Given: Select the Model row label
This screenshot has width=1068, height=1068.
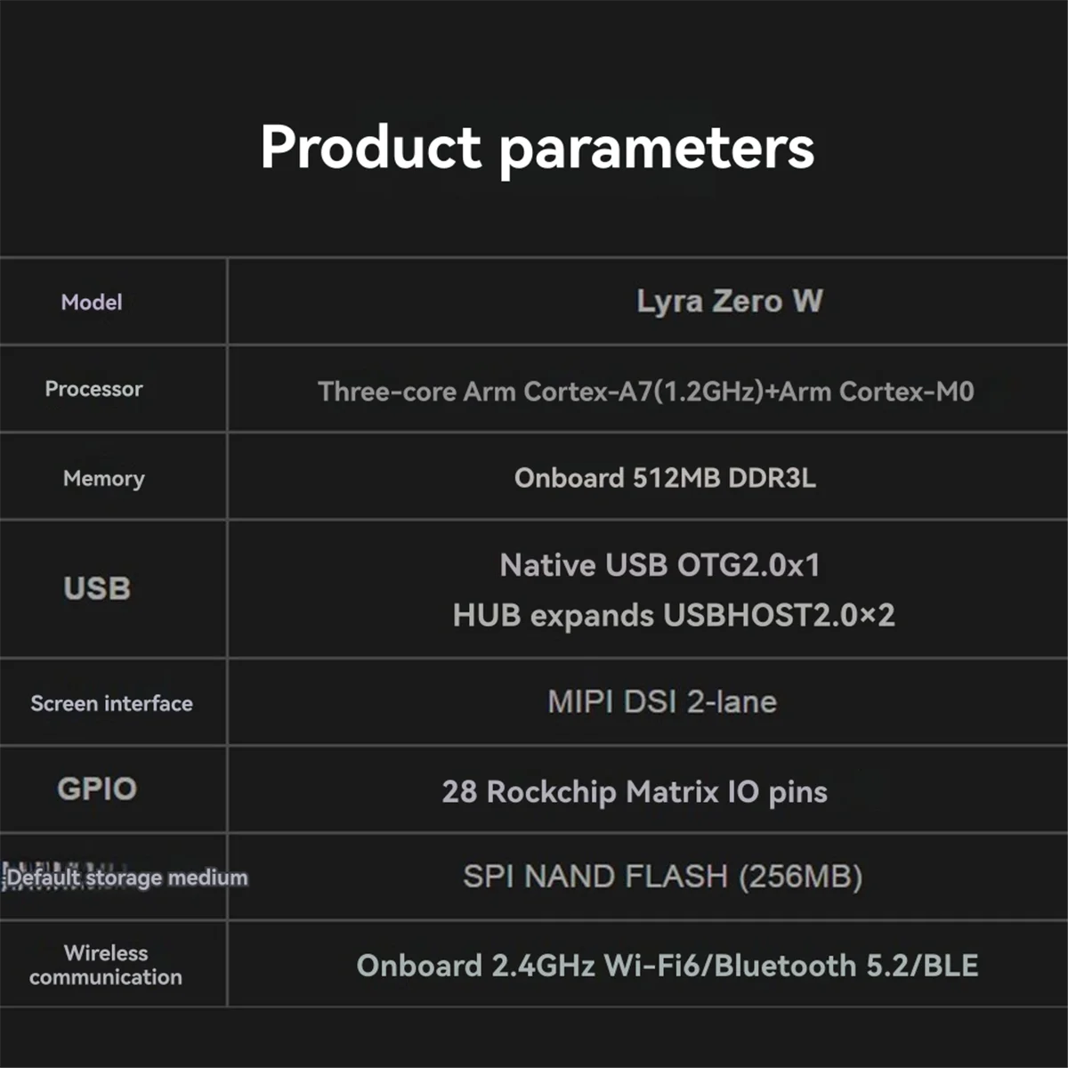Looking at the screenshot, I should [92, 303].
